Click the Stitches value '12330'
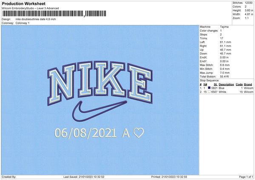 249,3
